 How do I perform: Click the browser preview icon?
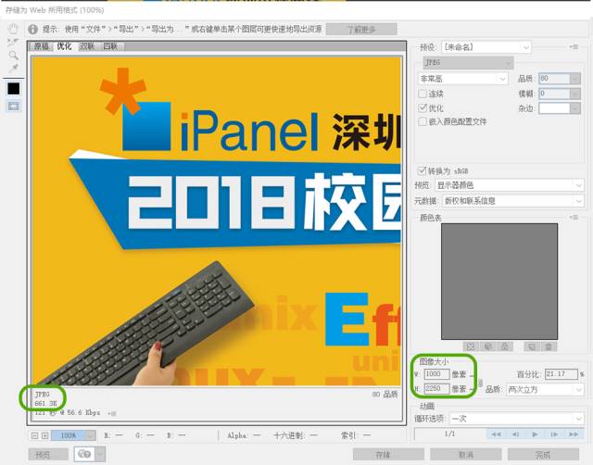pos(84,454)
